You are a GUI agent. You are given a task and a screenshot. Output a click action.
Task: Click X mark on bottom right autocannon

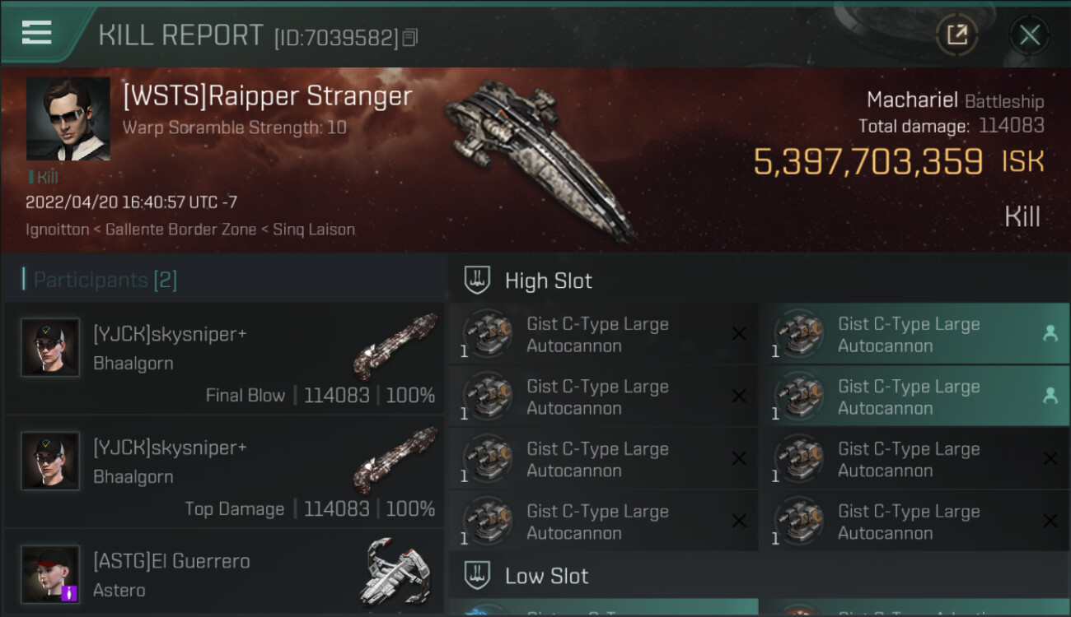(x=1050, y=521)
